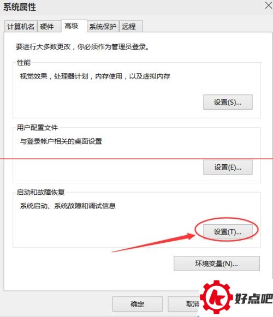Click the 取消 button
Viewport: 273px width, 317px height.
pos(184,304)
